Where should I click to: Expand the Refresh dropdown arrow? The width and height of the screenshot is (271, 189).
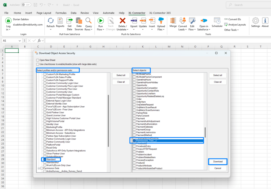(x=50, y=29)
